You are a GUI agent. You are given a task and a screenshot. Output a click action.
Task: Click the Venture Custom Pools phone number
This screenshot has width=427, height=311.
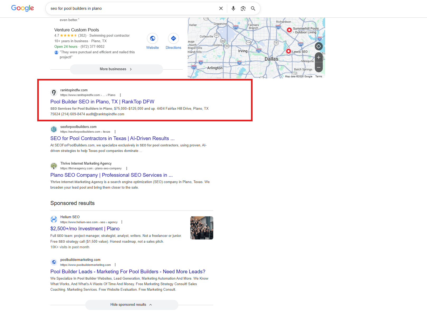92,47
